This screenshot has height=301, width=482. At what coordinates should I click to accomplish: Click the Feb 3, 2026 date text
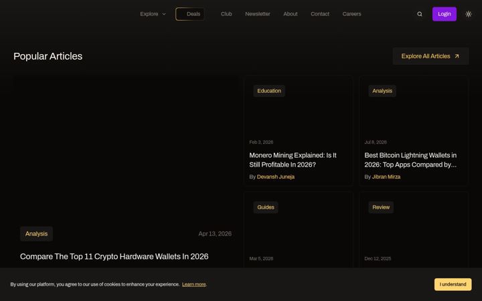click(x=261, y=142)
